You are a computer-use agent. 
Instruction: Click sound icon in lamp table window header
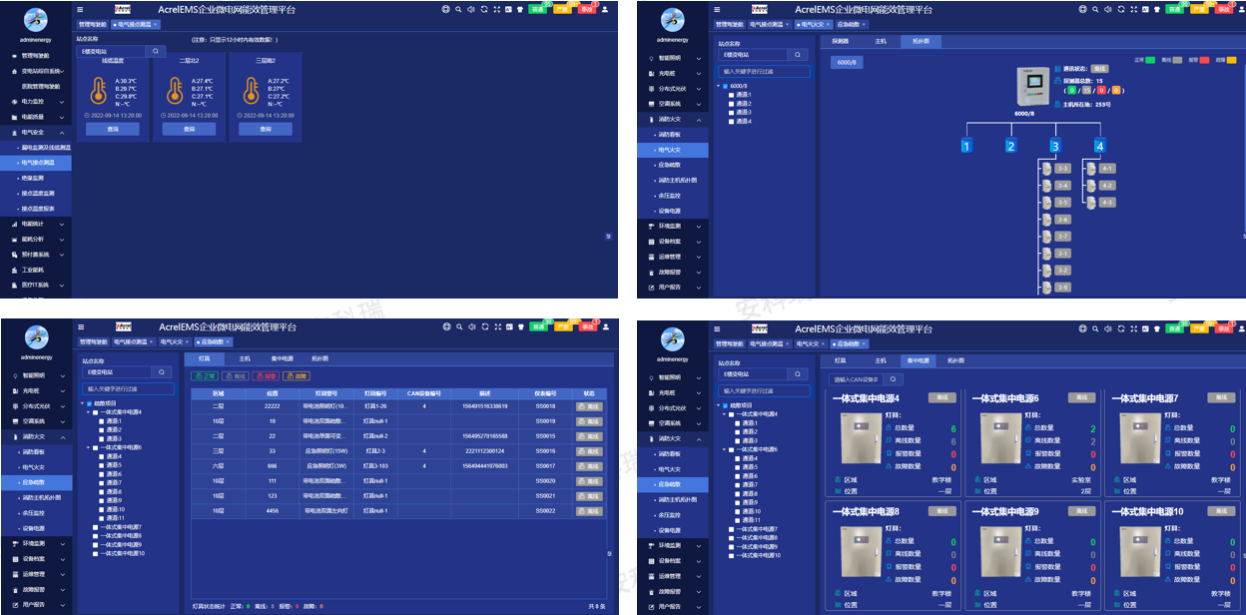click(472, 326)
